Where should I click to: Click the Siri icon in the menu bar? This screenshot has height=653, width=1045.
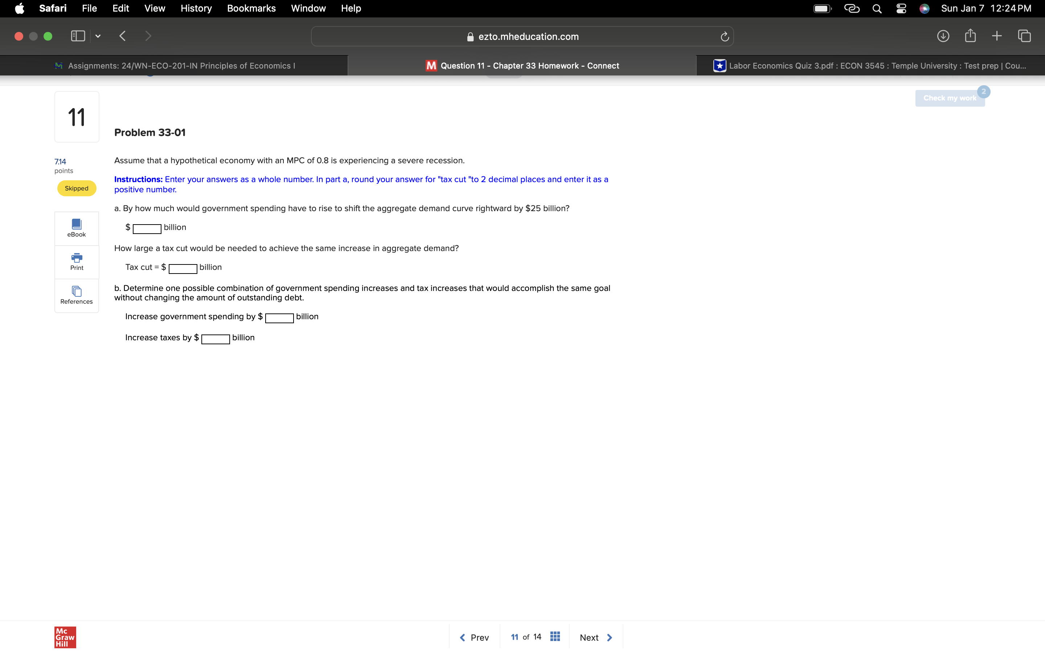925,8
